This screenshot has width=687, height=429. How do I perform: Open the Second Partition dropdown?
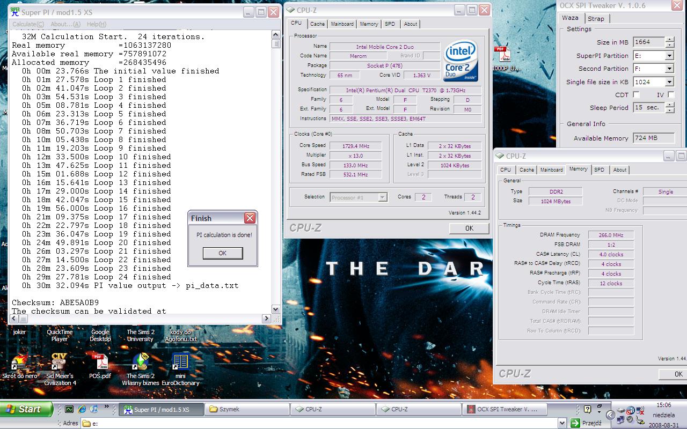point(669,69)
